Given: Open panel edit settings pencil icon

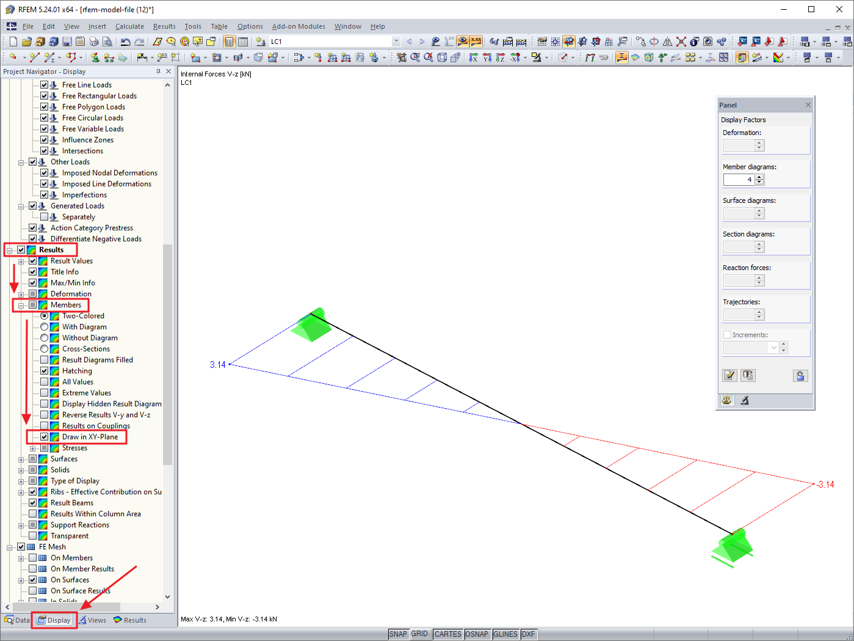Looking at the screenshot, I should 729,375.
